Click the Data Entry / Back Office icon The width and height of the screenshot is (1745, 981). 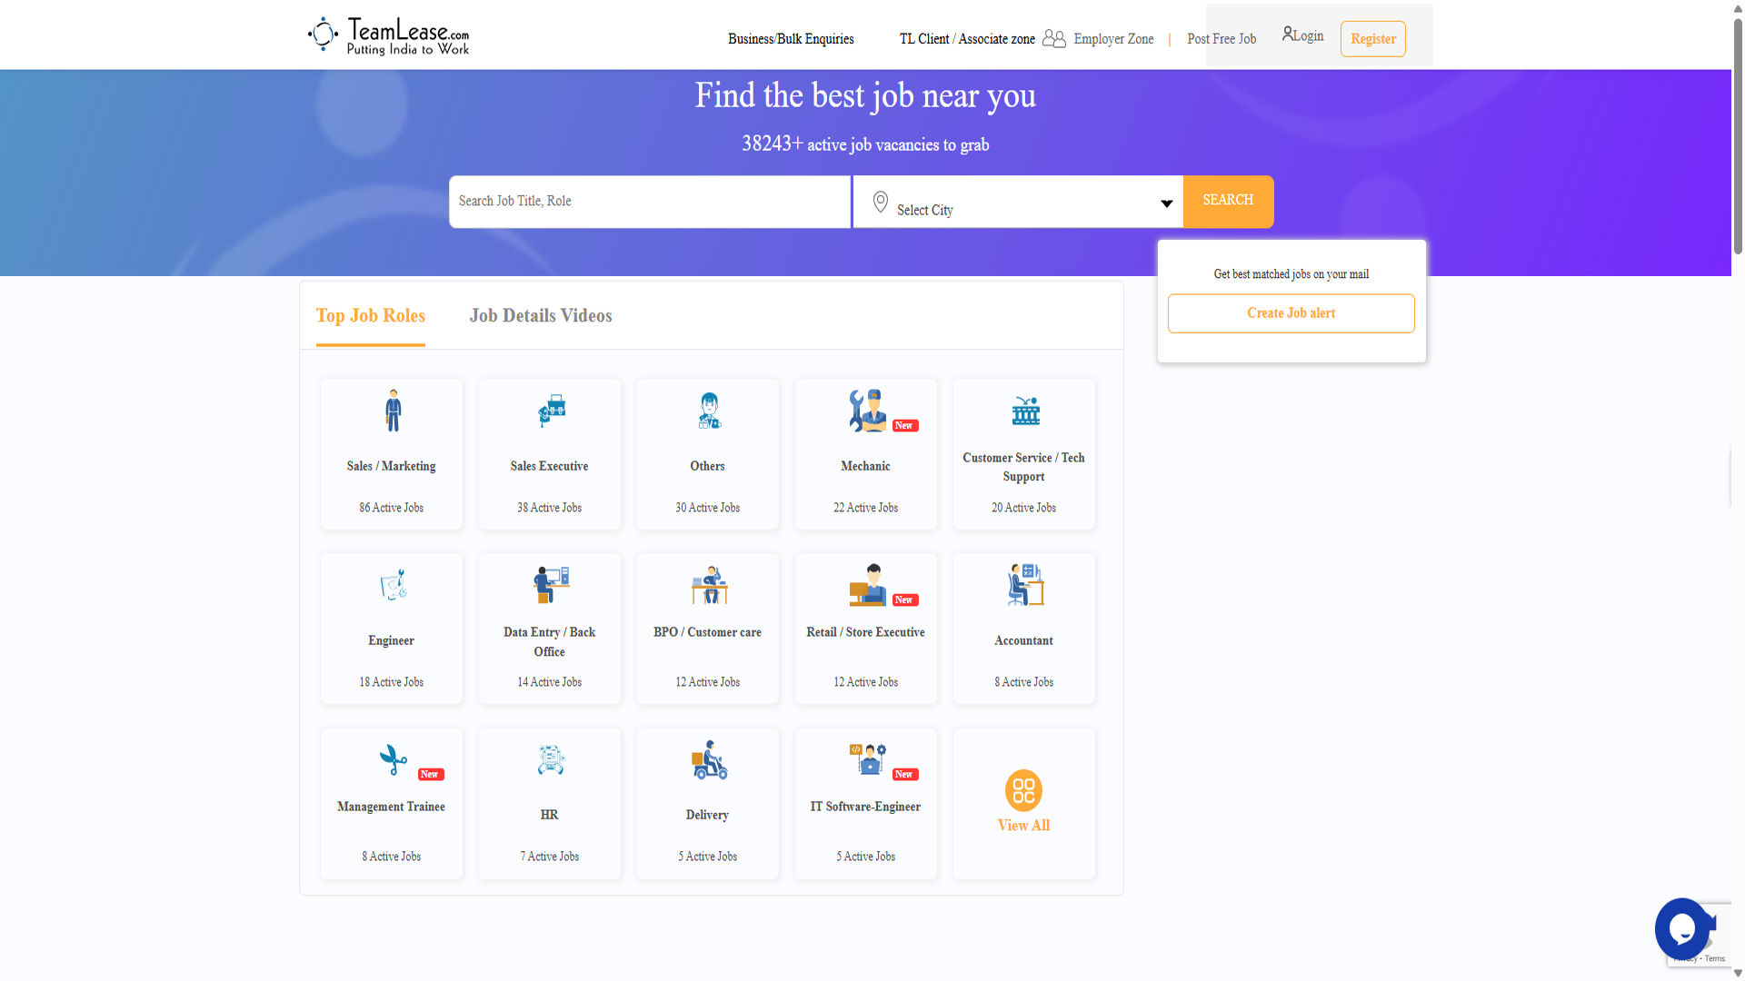click(551, 585)
